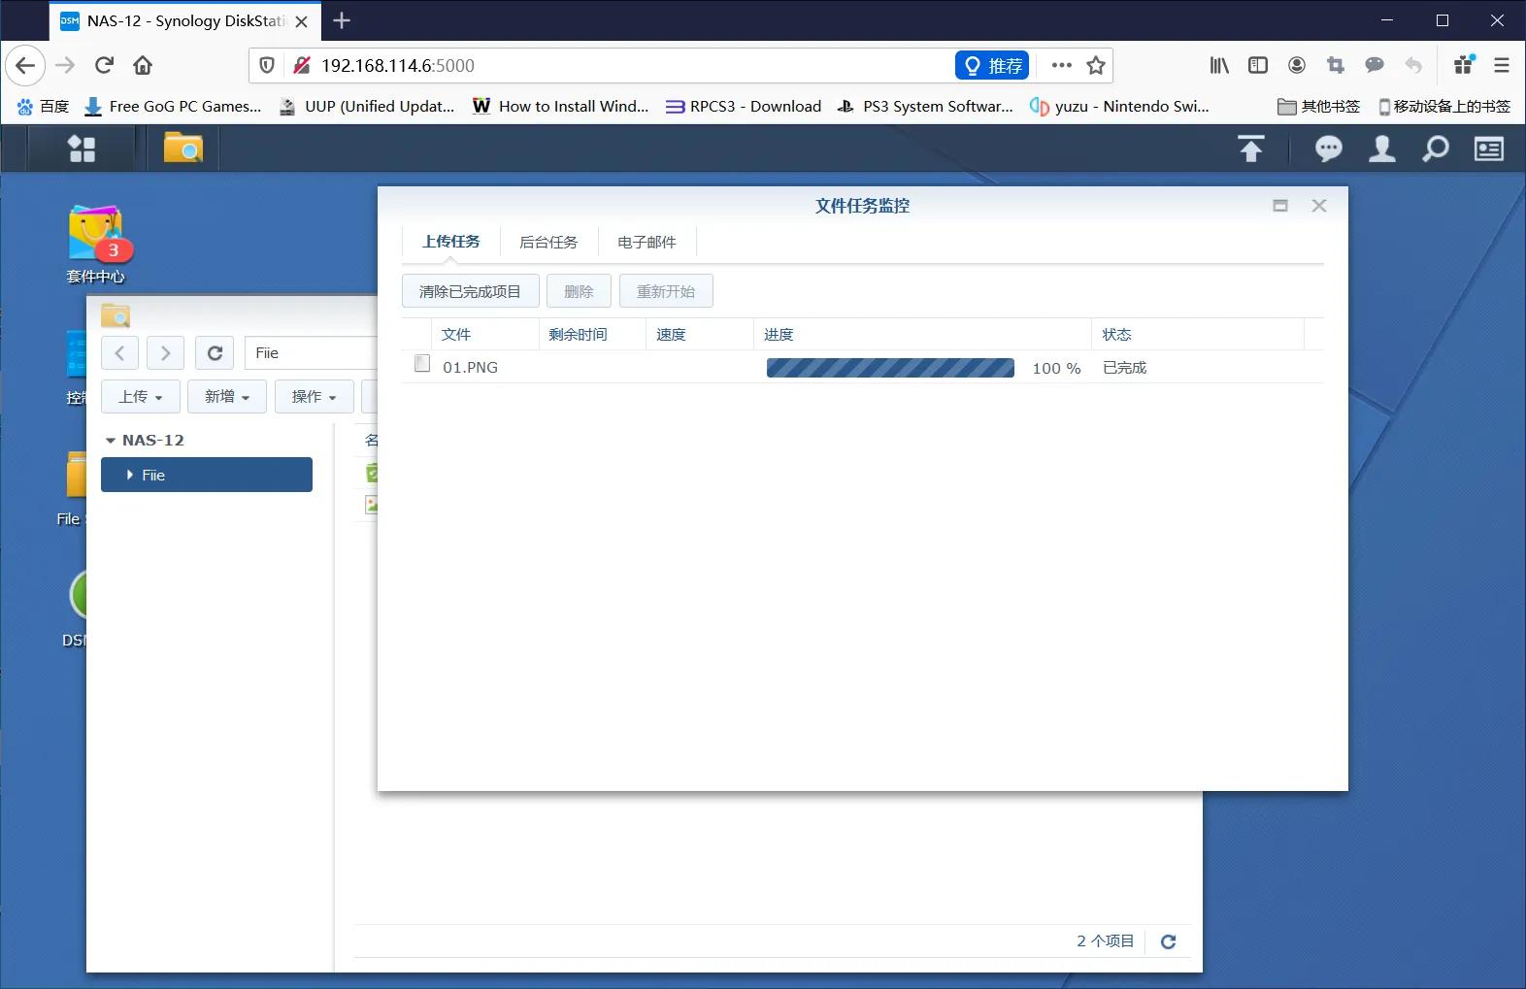Image resolution: width=1526 pixels, height=989 pixels.
Task: Click File Station forward arrow button
Action: click(x=166, y=353)
